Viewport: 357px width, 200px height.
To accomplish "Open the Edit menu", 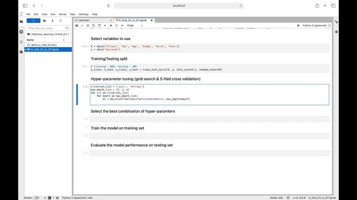I will [x=36, y=14].
